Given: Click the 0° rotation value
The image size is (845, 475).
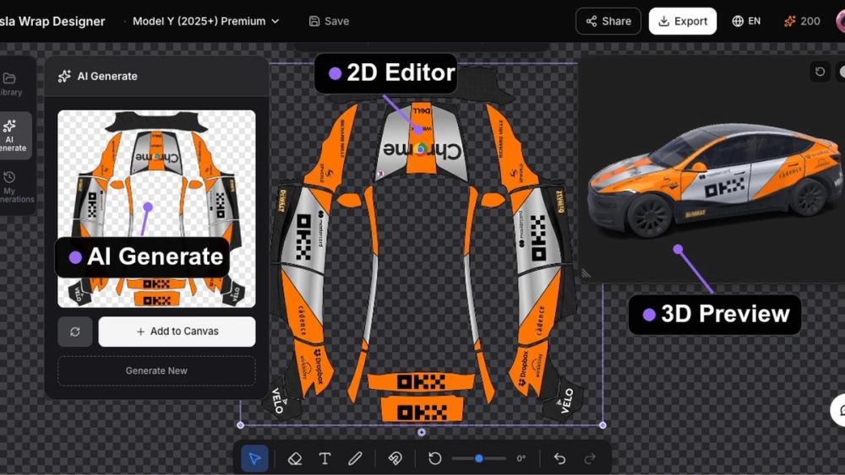Looking at the screenshot, I should point(521,459).
